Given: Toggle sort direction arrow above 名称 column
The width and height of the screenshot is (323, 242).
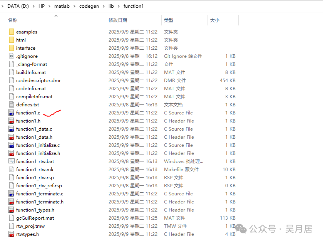Looking at the screenshot, I should point(56,16).
